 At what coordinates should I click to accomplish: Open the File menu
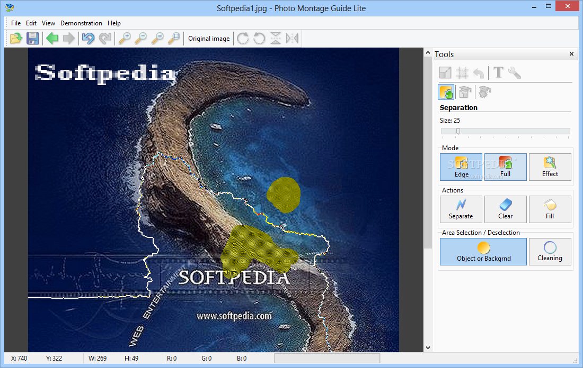(16, 23)
